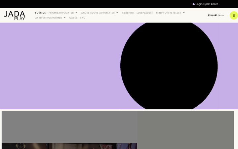Click the JADA PLAY logo
Image resolution: width=238 pixels, height=149 pixels.
coord(15,16)
